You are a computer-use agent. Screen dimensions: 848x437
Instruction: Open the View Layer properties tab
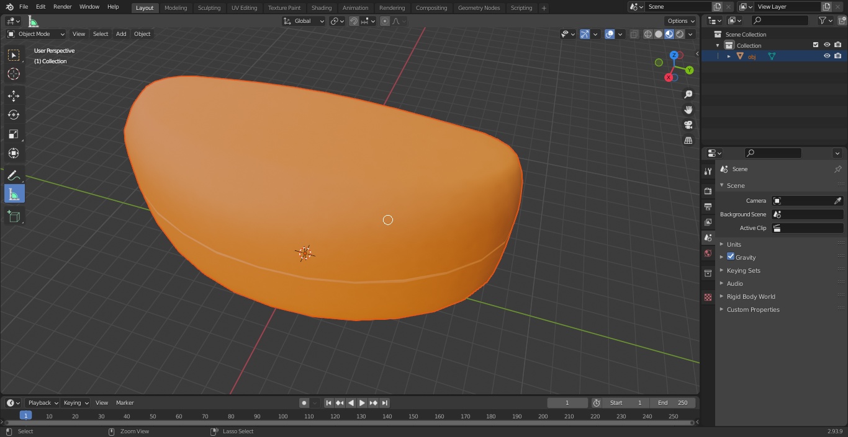click(x=708, y=222)
